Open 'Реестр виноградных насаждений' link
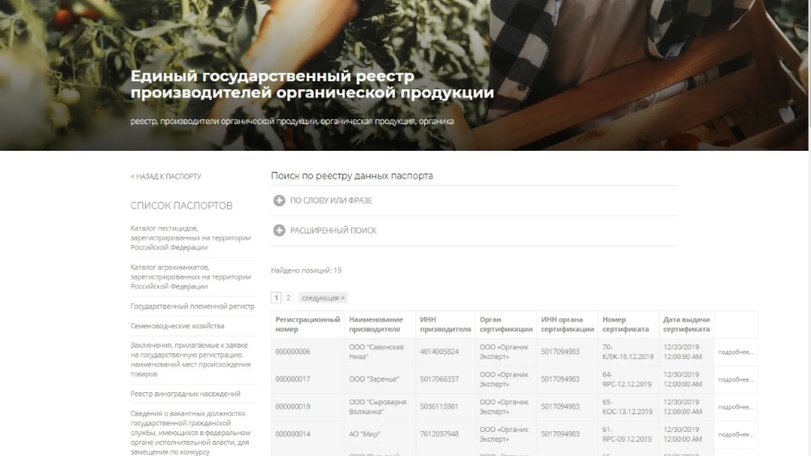Screen dimensions: 811x456 185,394
